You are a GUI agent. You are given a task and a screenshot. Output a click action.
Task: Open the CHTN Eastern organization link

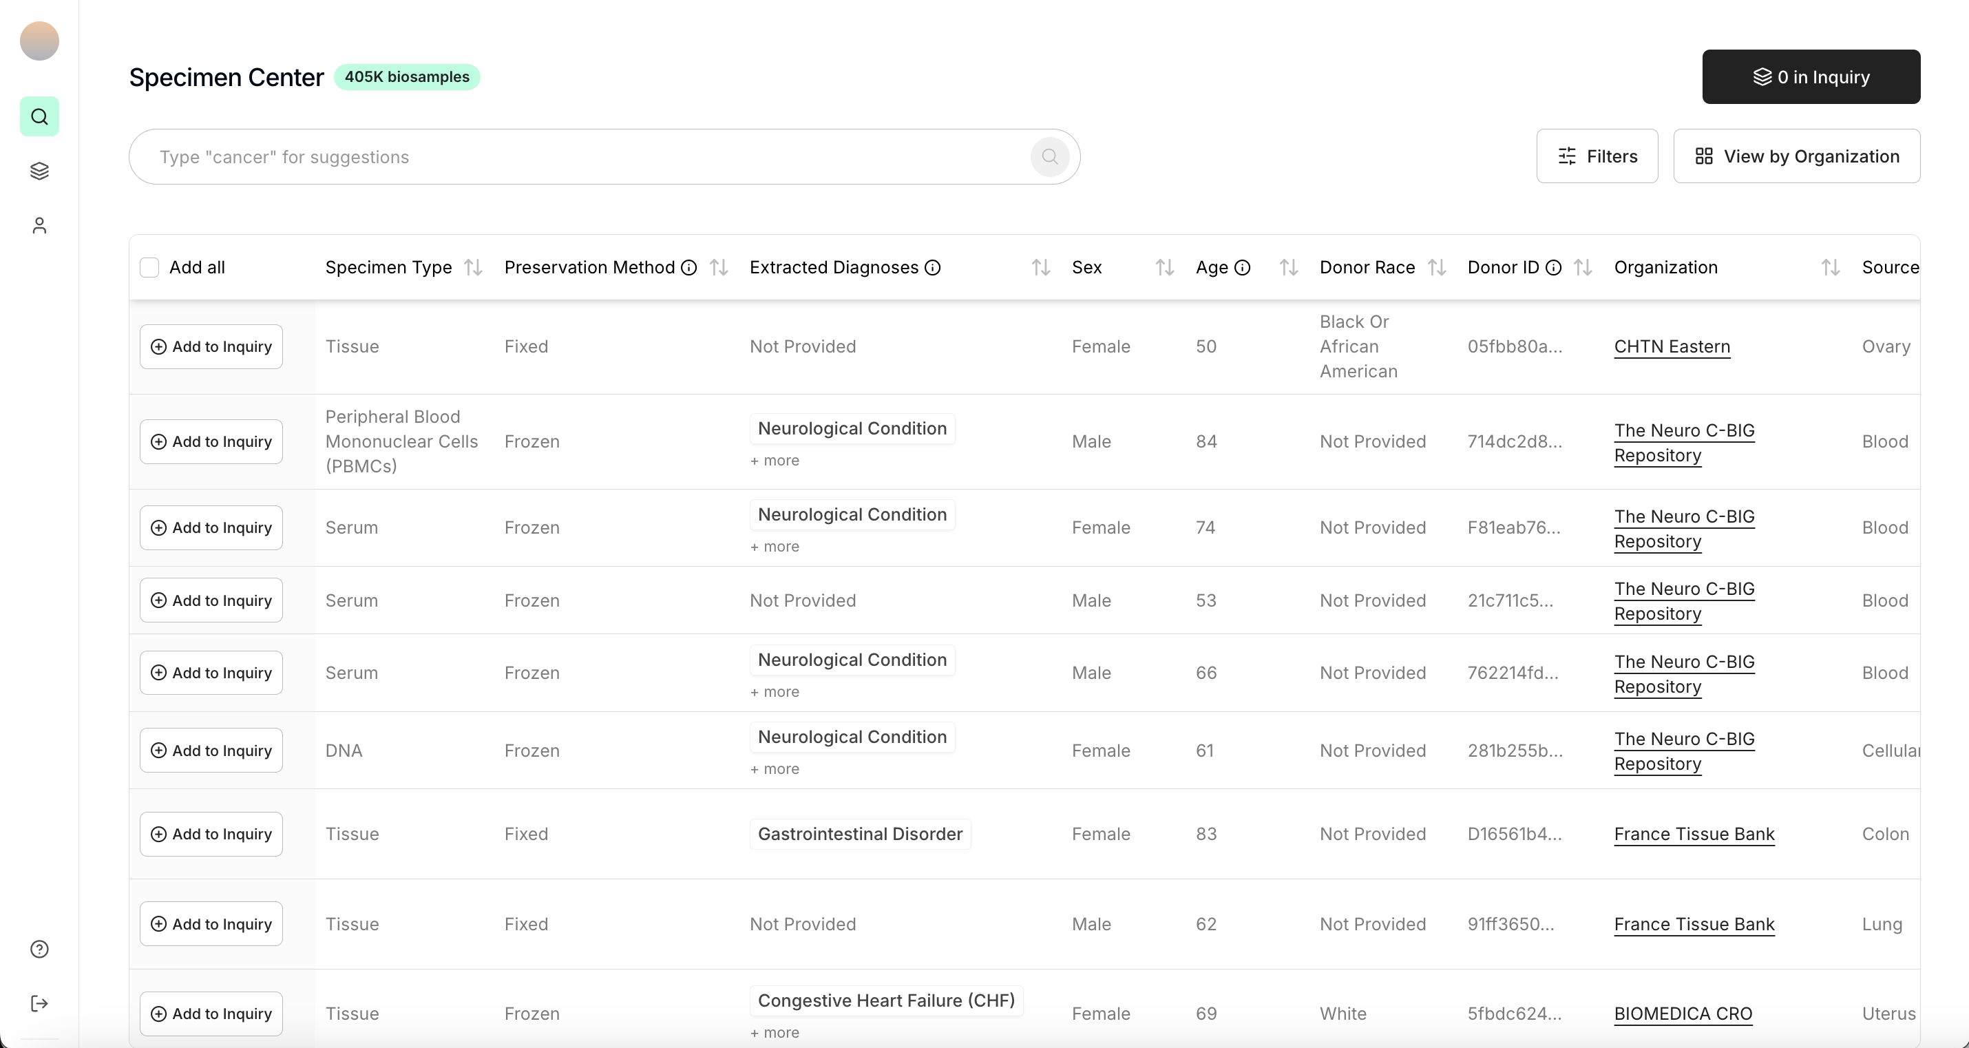[x=1672, y=347]
